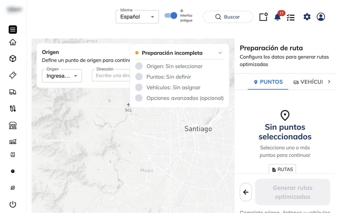Select the PUNTOS tab
Viewport: 341px width, 213px height.
pos(268,82)
